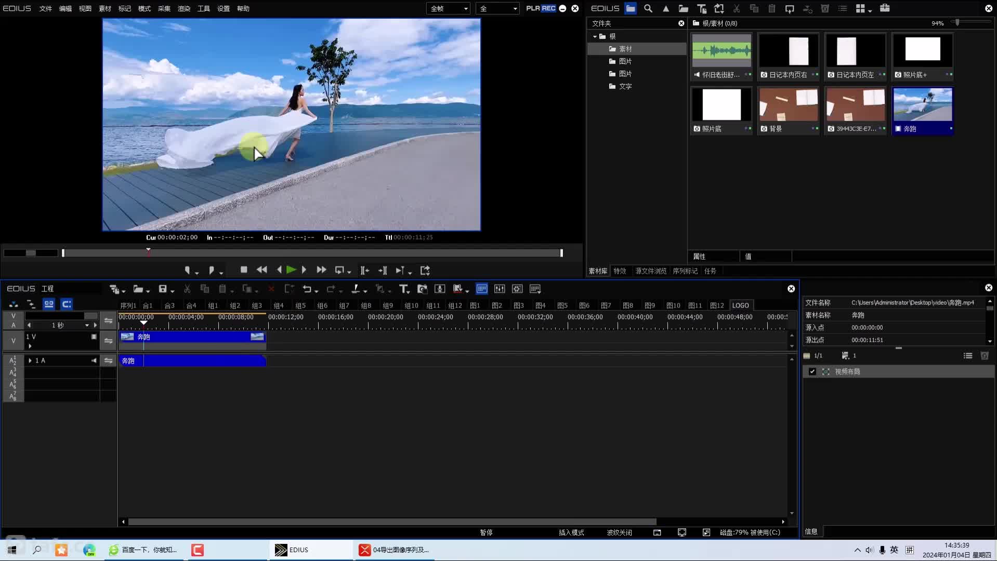Click the Create Title T icon in timeline toolbar
This screenshot has height=561, width=997.
[403, 289]
